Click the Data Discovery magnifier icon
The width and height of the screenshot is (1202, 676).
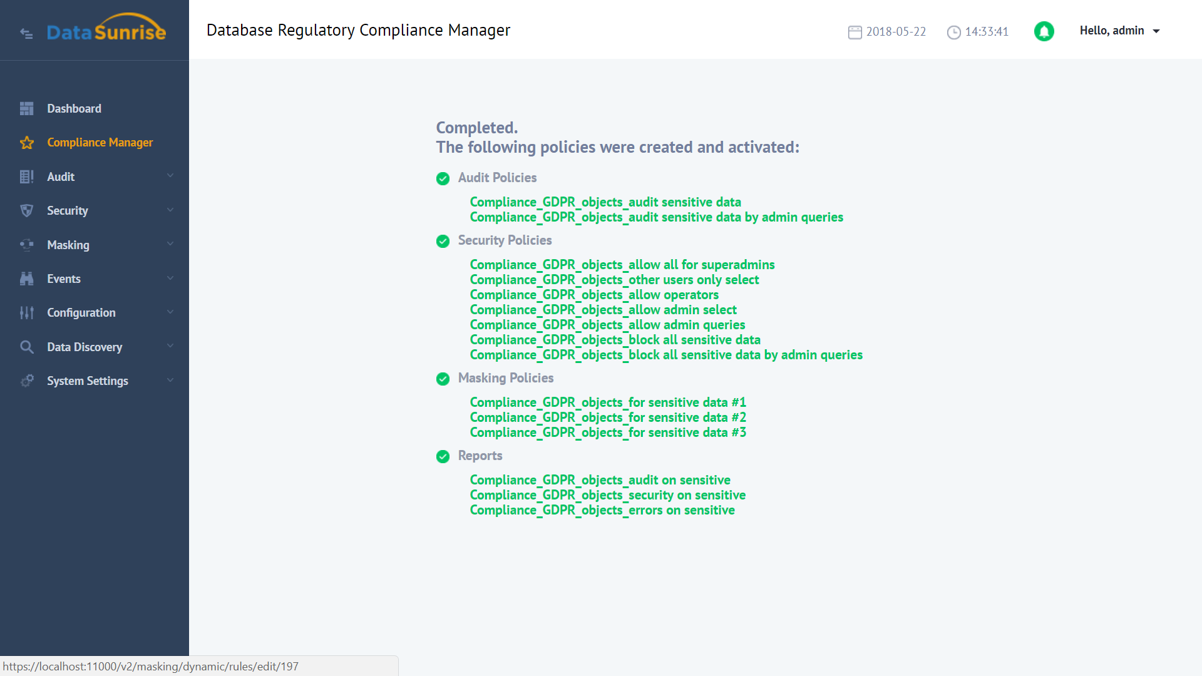26,347
